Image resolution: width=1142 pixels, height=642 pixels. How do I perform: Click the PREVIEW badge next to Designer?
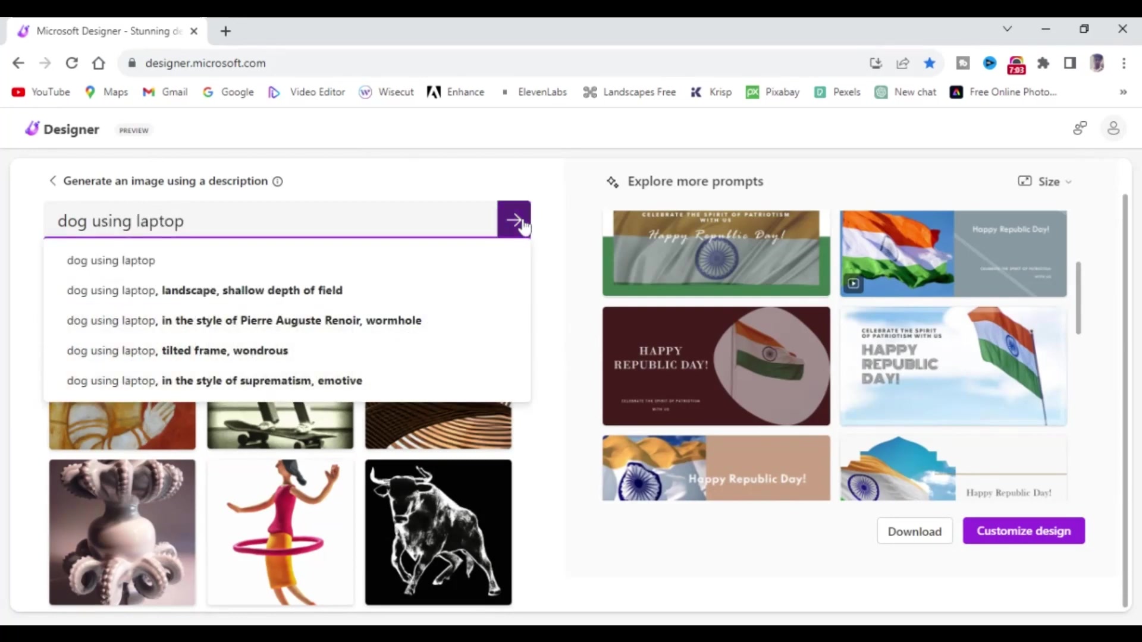[133, 130]
